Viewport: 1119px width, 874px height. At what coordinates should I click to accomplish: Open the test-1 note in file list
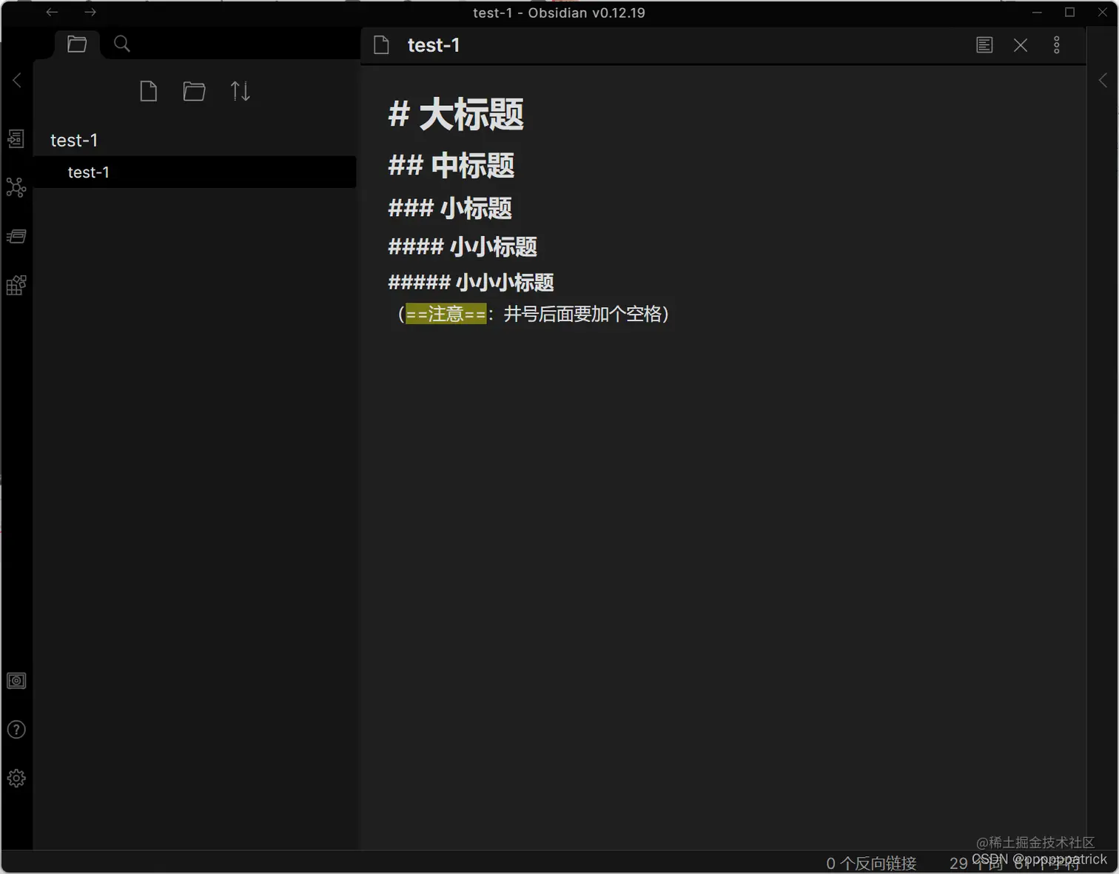tap(195, 172)
